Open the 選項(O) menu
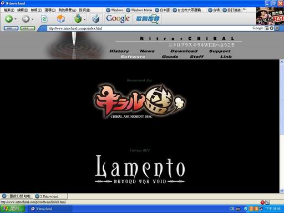284x213 pixels. 50,10
